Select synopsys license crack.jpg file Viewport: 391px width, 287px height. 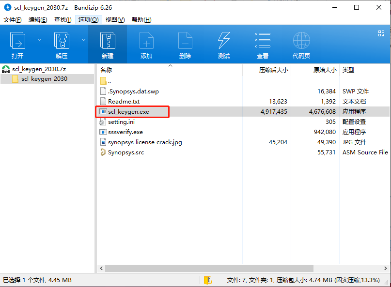tap(145, 142)
